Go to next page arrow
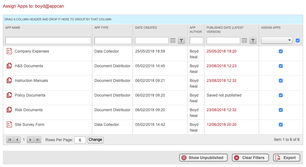The image size is (306, 167). coord(30,140)
